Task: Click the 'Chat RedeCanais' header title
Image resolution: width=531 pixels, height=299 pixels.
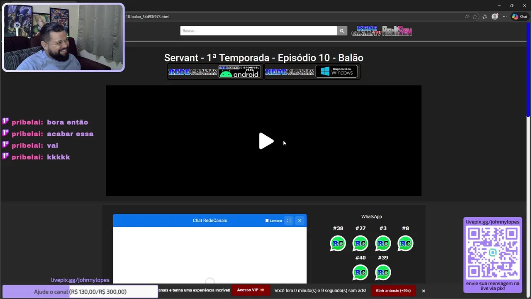Action: click(x=209, y=221)
